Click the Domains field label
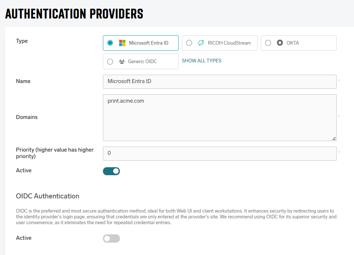The image size is (354, 255). coord(27,117)
